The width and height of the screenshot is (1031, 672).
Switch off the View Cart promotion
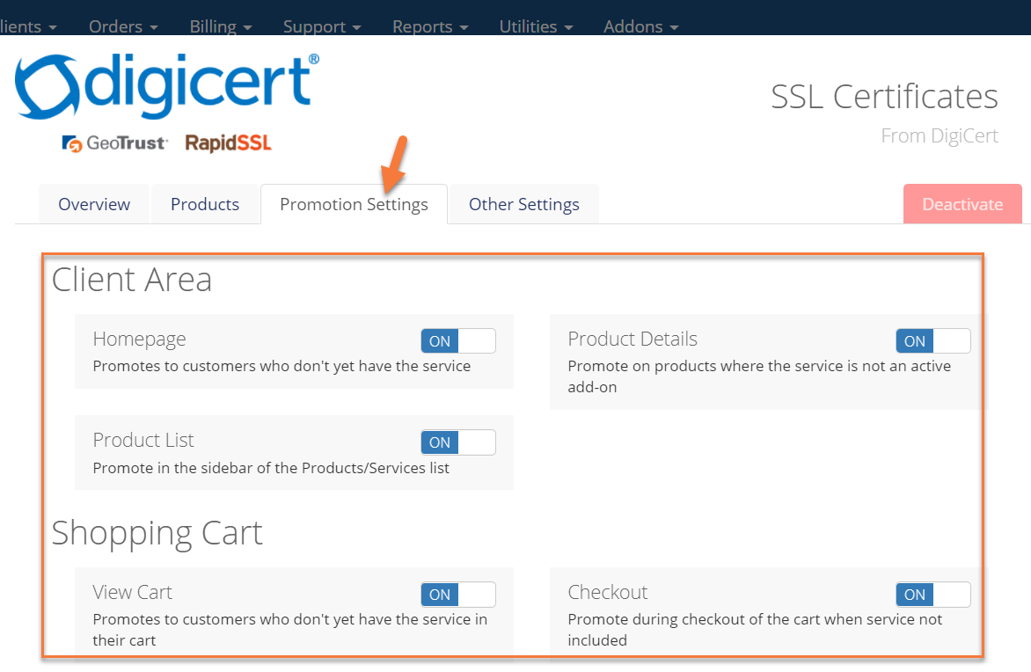[x=457, y=595]
